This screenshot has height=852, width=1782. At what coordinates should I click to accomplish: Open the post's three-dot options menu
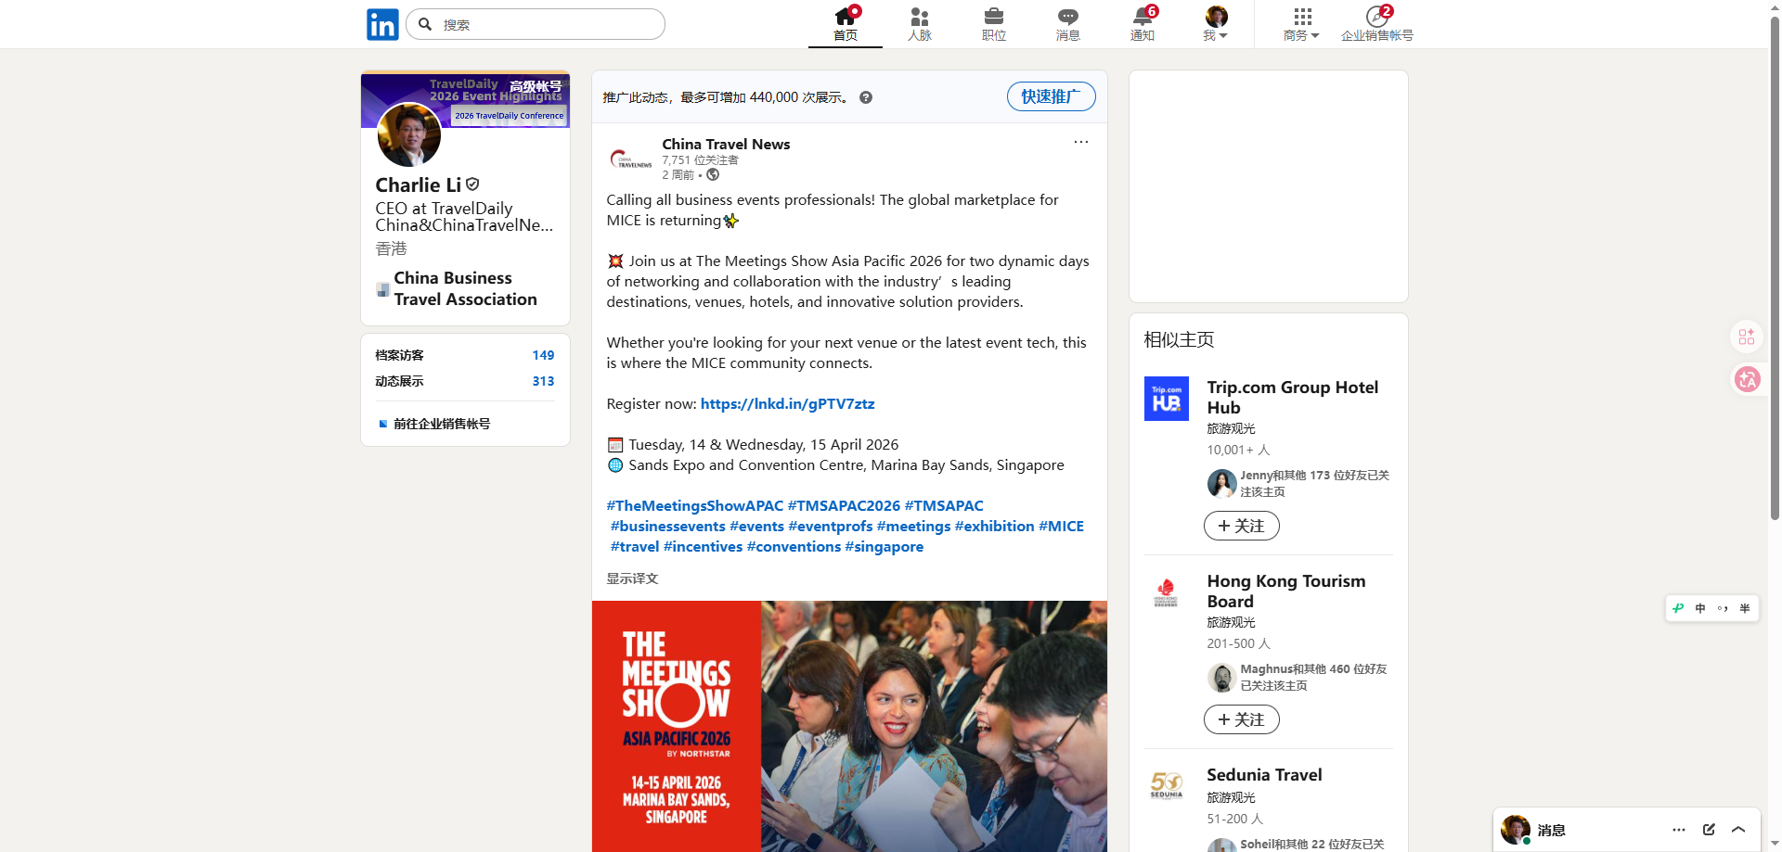(1080, 142)
